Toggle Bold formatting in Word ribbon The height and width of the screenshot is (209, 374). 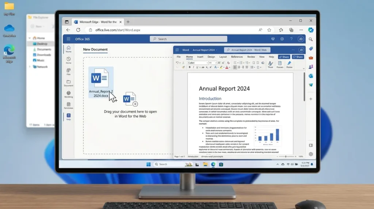(190, 67)
